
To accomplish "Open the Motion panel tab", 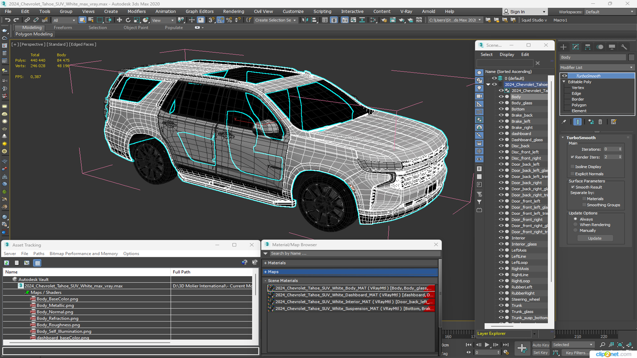I will tap(600, 47).
